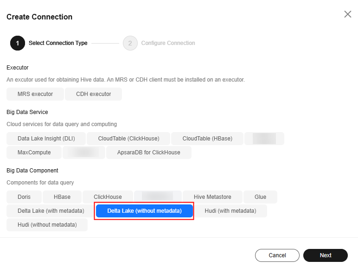Screen dimensions: 358x267
Task: Cancel the connection creation
Action: coord(277,255)
